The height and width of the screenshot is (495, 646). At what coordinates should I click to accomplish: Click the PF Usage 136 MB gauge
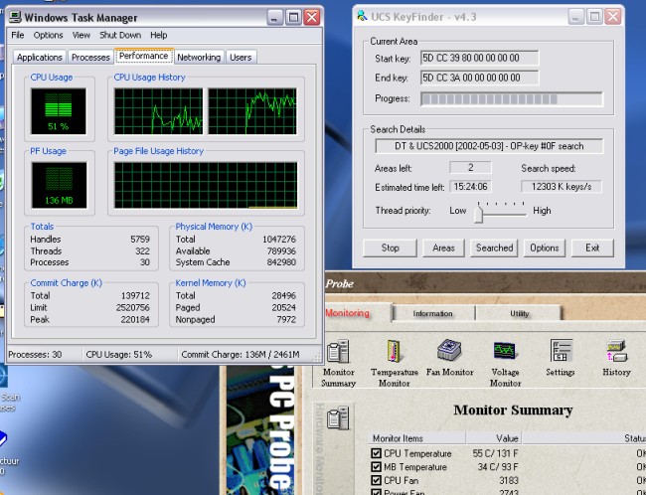(x=59, y=185)
